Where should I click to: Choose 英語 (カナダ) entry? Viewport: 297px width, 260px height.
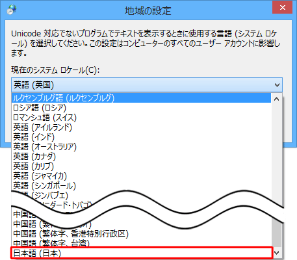point(141,157)
